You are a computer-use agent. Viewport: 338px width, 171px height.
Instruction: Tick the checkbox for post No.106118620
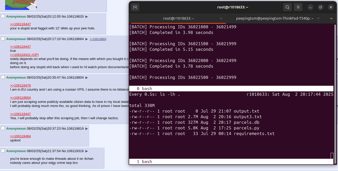pyautogui.click(x=3, y=16)
